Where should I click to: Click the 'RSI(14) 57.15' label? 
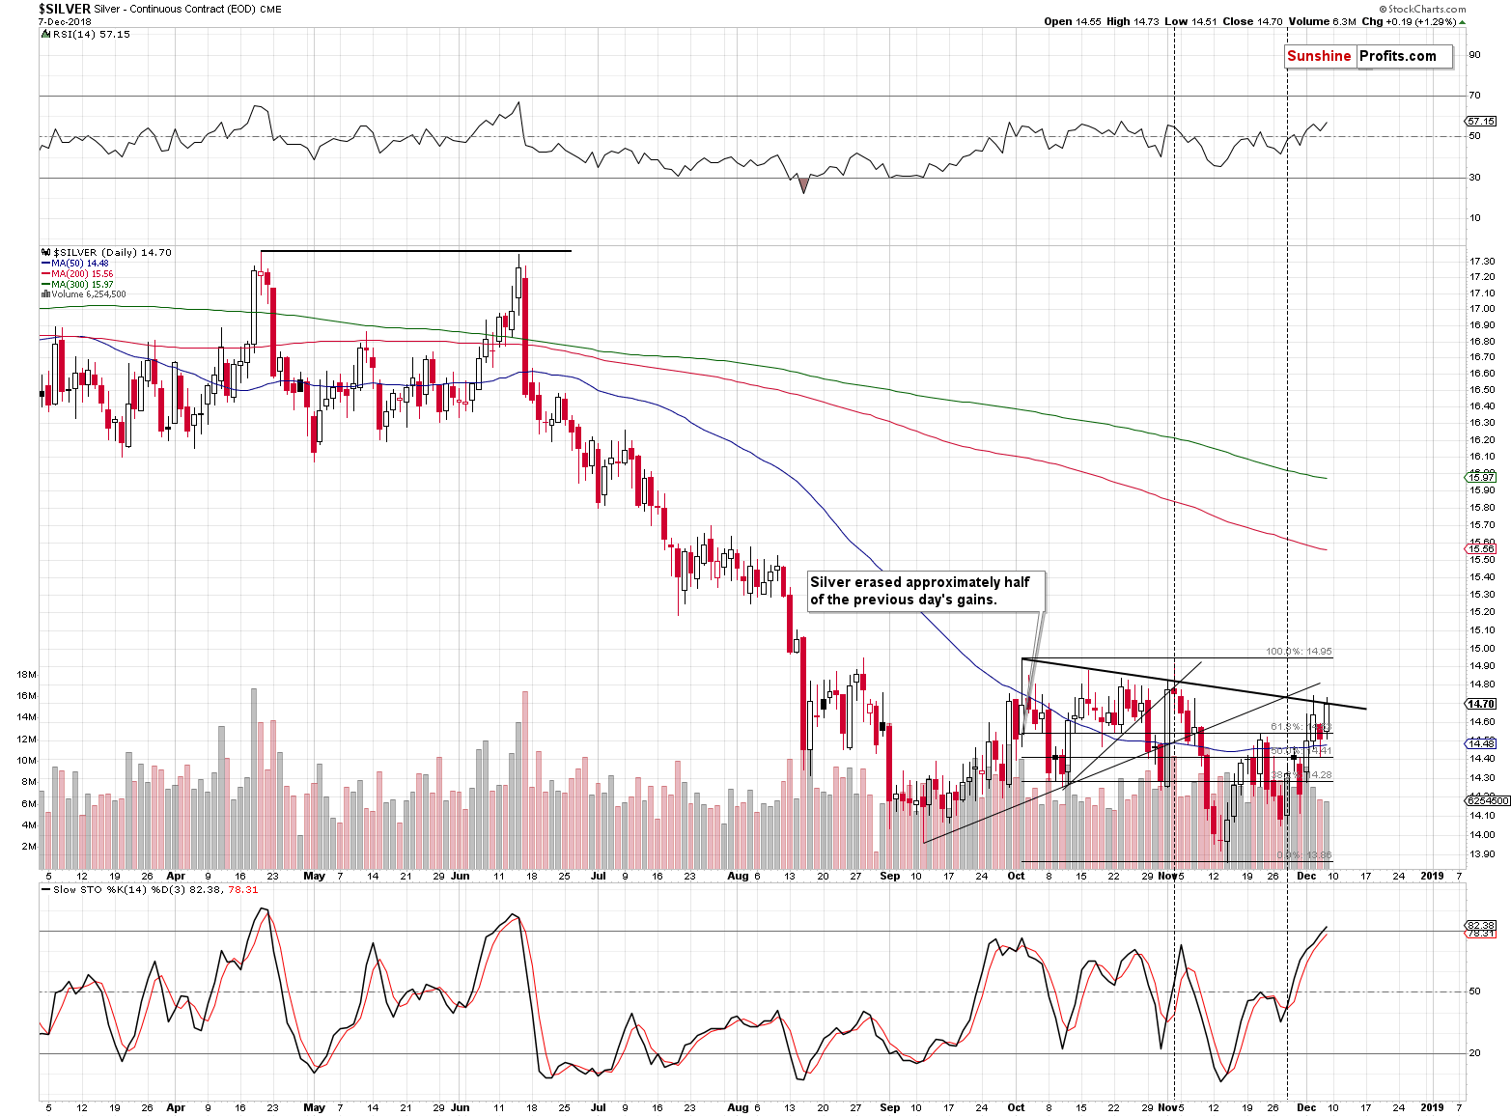(90, 34)
